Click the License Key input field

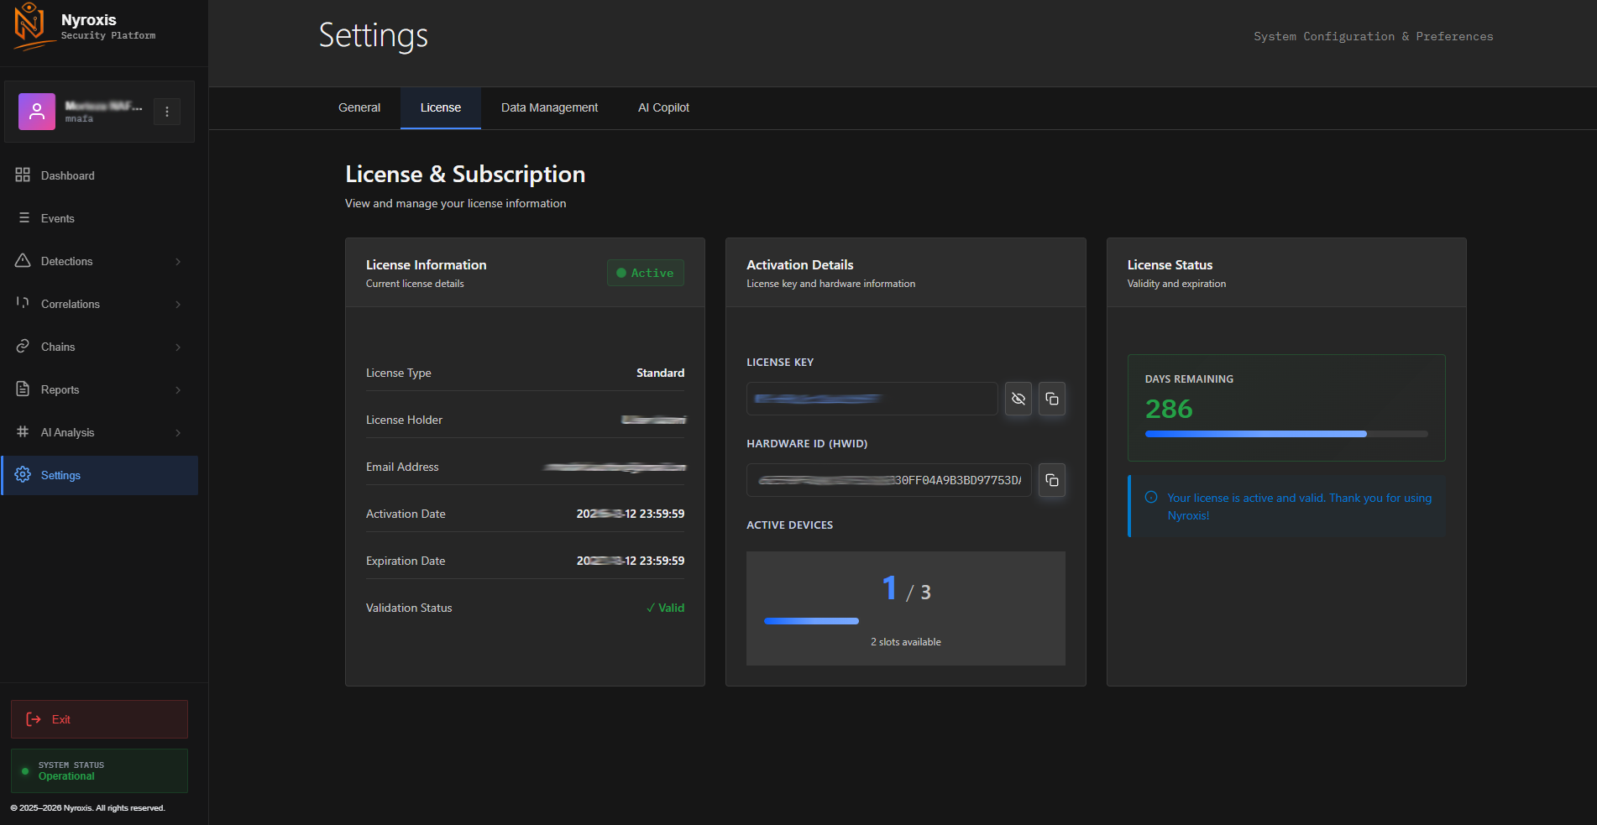872,399
